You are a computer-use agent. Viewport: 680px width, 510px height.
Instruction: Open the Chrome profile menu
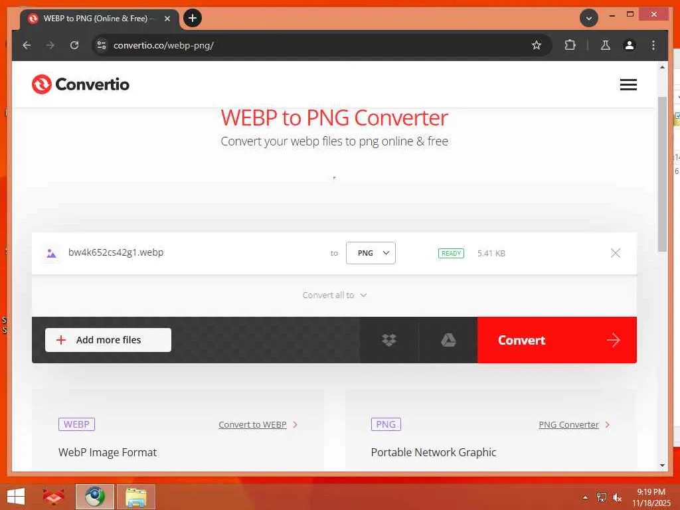coord(630,45)
